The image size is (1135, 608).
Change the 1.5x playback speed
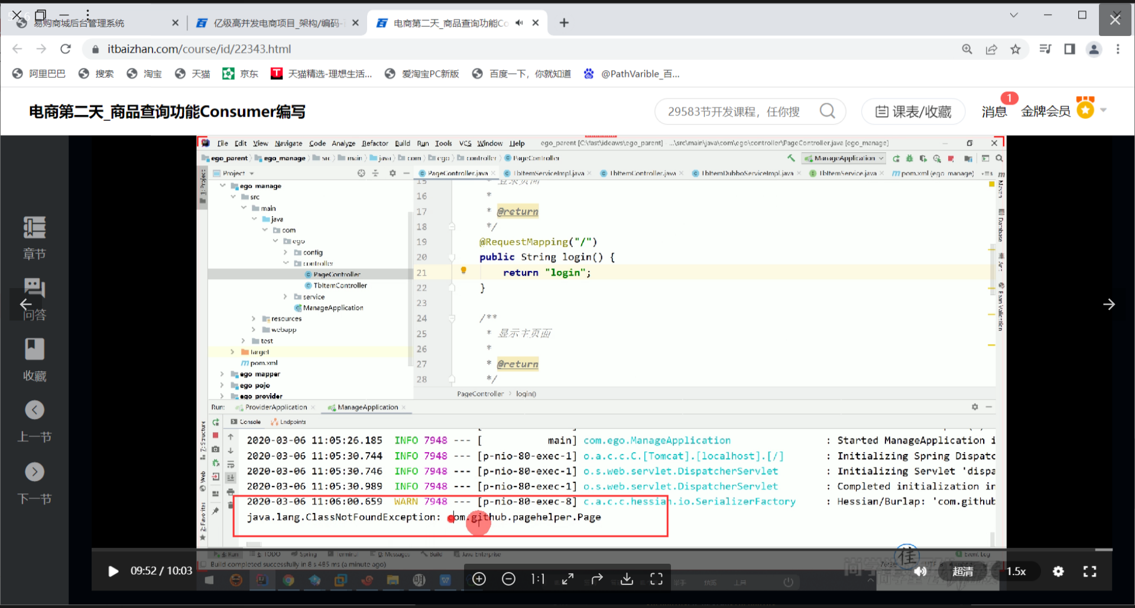1016,571
